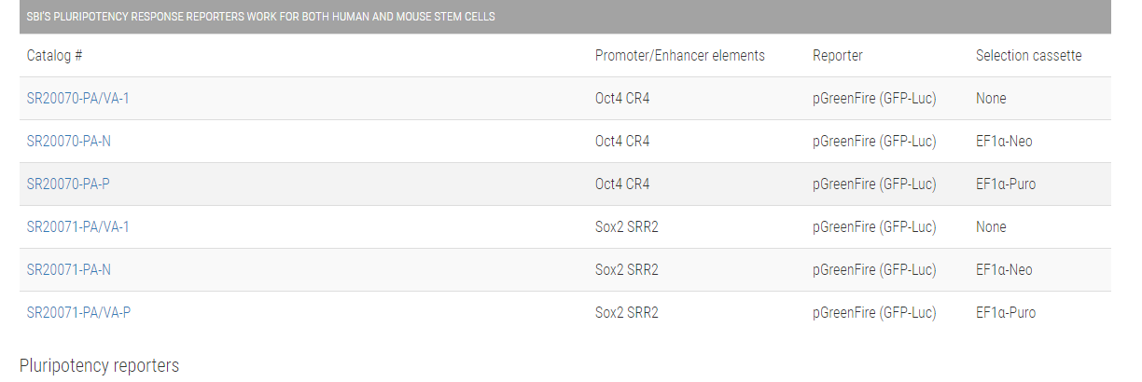Open the SR20070-PA/VA-1 catalog link
Screen dimensions: 1142x382
point(78,98)
